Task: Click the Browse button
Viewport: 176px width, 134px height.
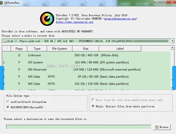Action: coord(162,127)
